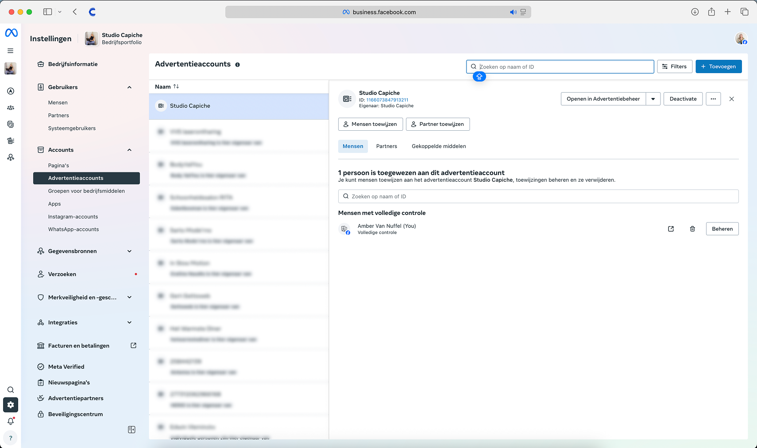
Task: Switch to the Partners tab in details panel
Action: click(x=386, y=146)
